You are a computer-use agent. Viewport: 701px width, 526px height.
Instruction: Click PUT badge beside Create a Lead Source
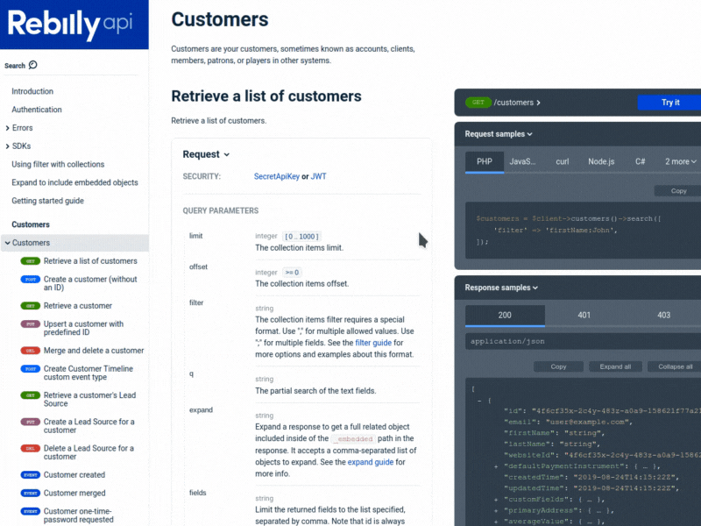[31, 422]
